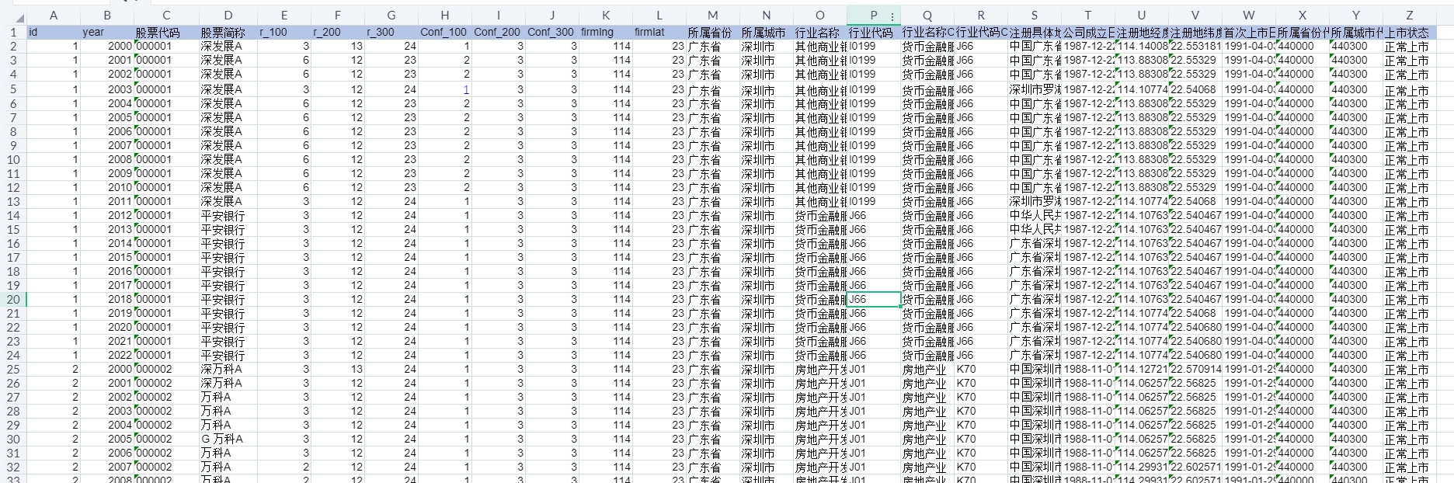Select column Z header
Image resolution: width=1454 pixels, height=483 pixels.
pos(1409,16)
